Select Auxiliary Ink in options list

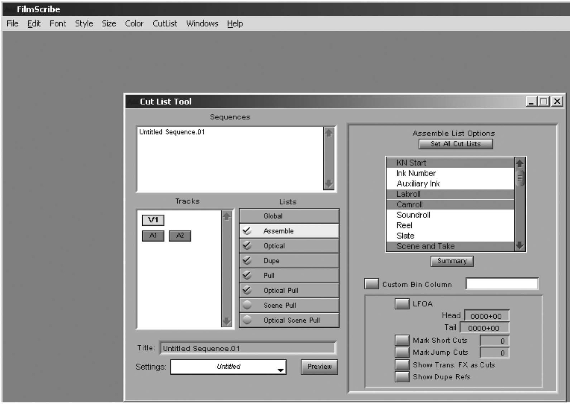[x=450, y=184]
